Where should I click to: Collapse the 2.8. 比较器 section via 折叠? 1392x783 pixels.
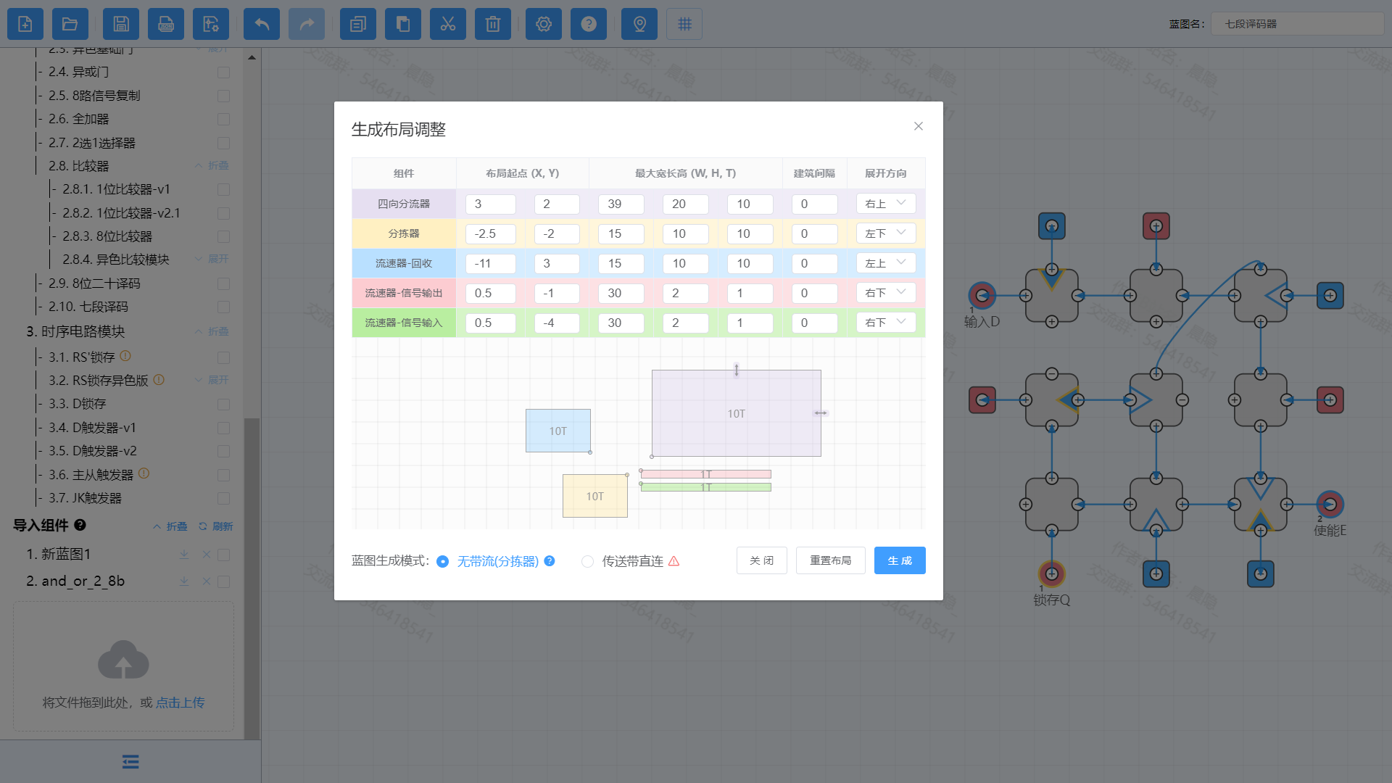pos(212,165)
